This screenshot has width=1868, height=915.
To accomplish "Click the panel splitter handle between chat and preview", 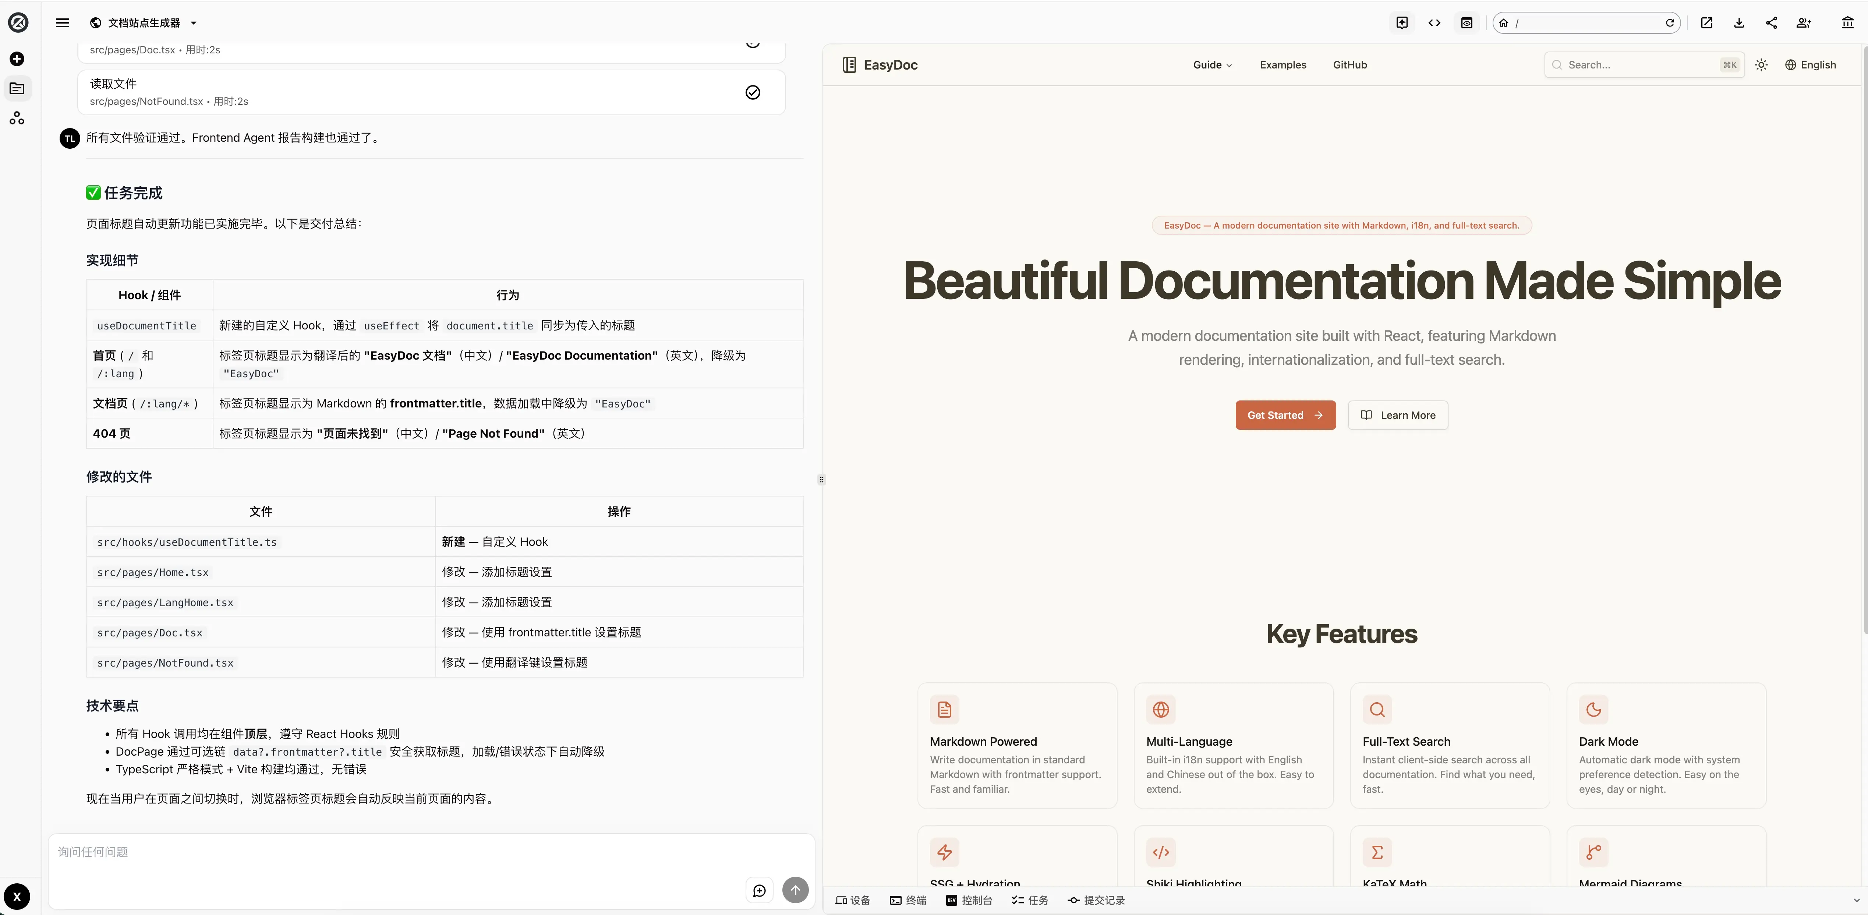I will coord(822,479).
